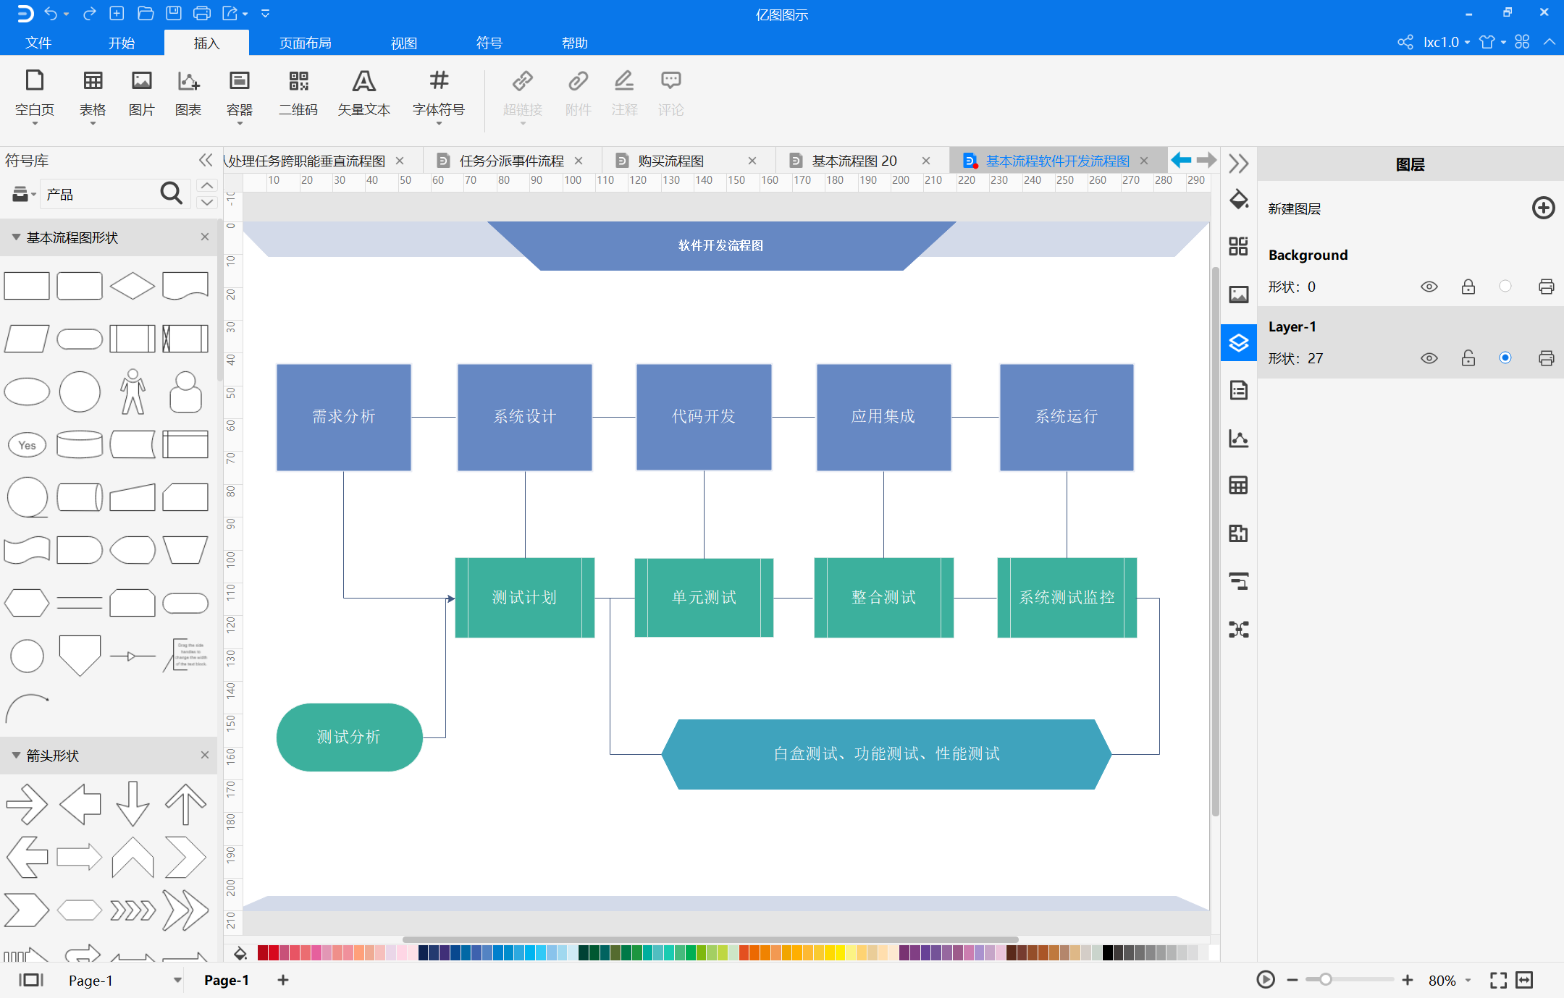Image resolution: width=1564 pixels, height=998 pixels.
Task: Hide the Background layer with the eye icon
Action: coord(1429,287)
